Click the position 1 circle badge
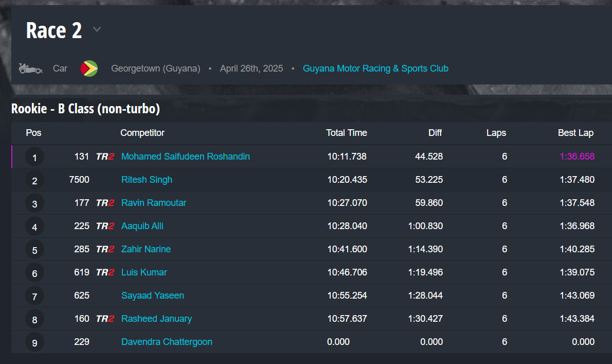This screenshot has width=612, height=364. coord(34,157)
